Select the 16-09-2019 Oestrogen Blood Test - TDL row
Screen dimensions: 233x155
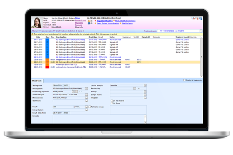116,65
